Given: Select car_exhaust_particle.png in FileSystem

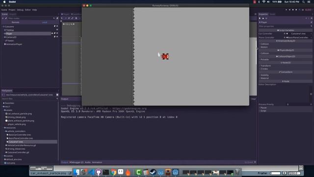Looking at the screenshot, I should point(20,114).
